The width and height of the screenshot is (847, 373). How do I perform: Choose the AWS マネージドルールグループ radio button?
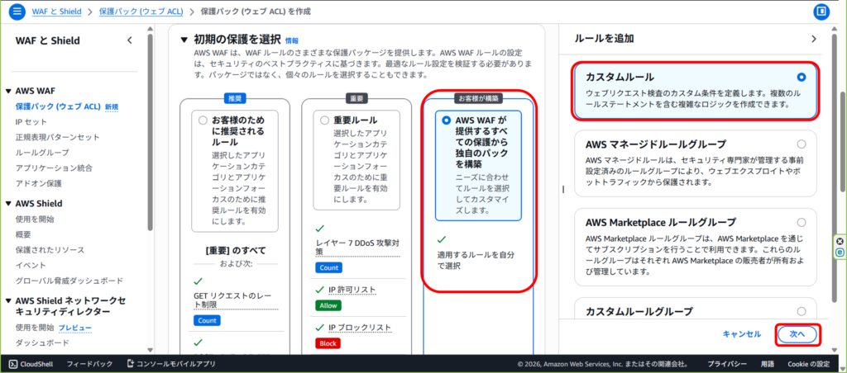pos(801,144)
